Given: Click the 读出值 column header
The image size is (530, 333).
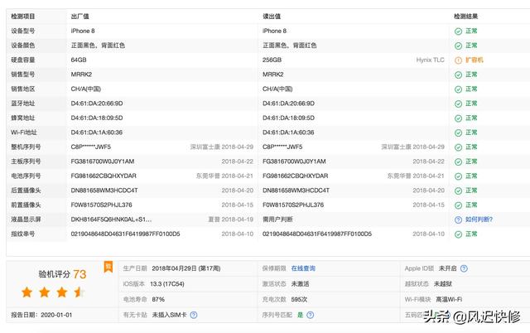Looking at the screenshot, I should click(x=272, y=17).
